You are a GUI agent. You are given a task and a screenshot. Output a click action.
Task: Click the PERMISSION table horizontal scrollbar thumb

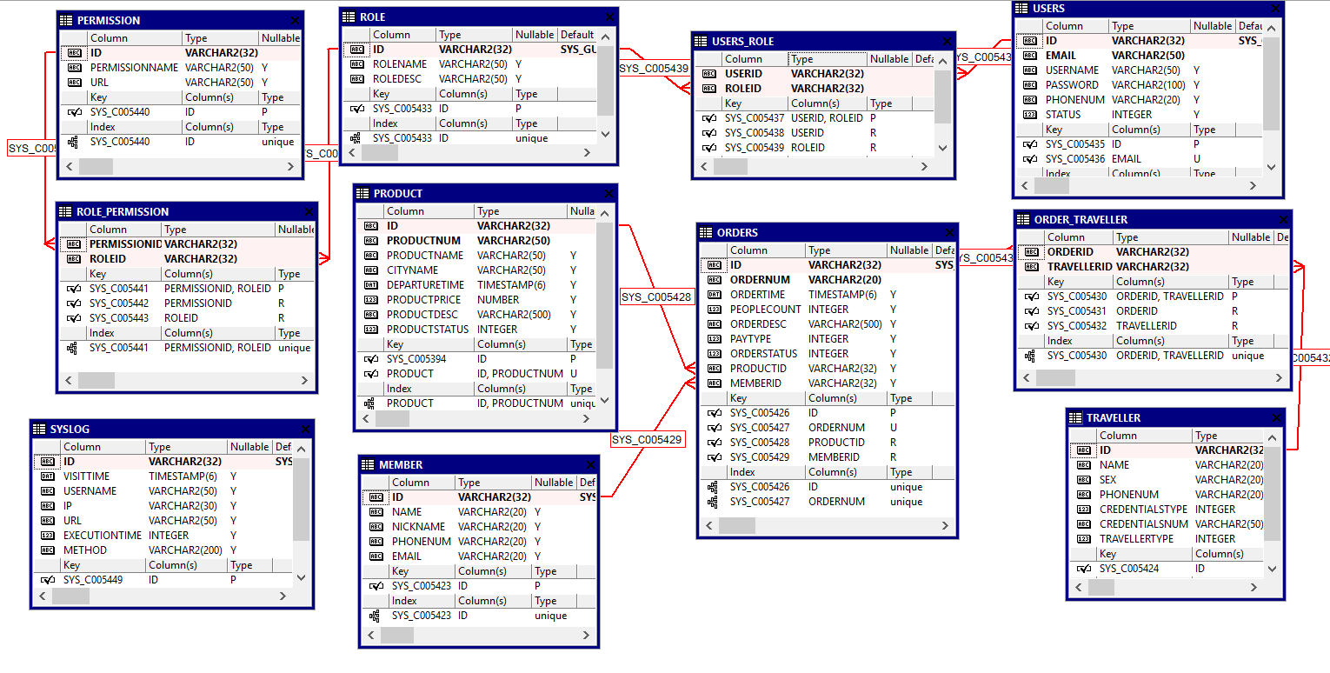(x=95, y=166)
